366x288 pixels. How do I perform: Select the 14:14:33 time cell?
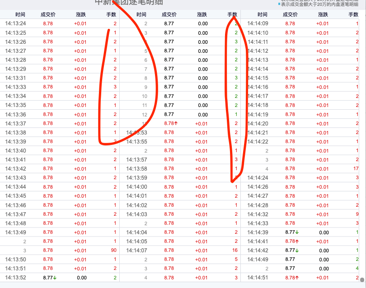[258, 223]
